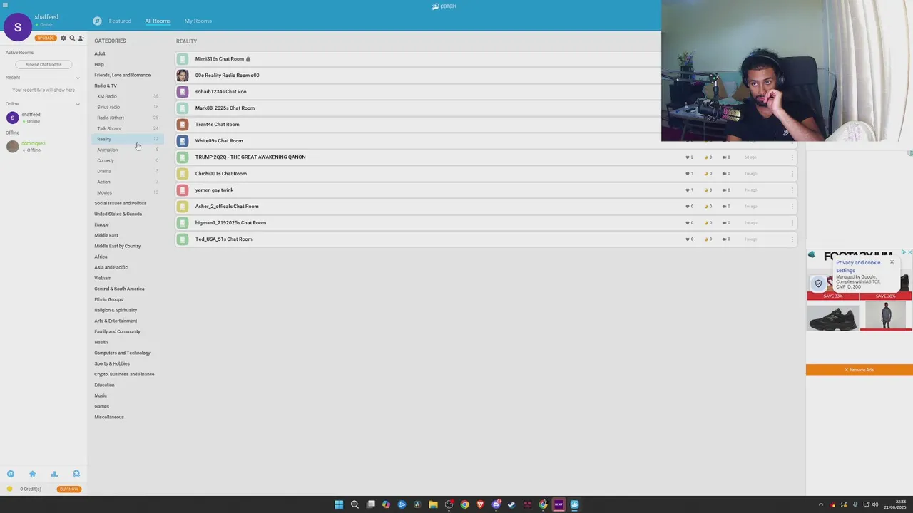Click the White09s Chat Room blue icon
The image size is (913, 513).
(x=183, y=140)
